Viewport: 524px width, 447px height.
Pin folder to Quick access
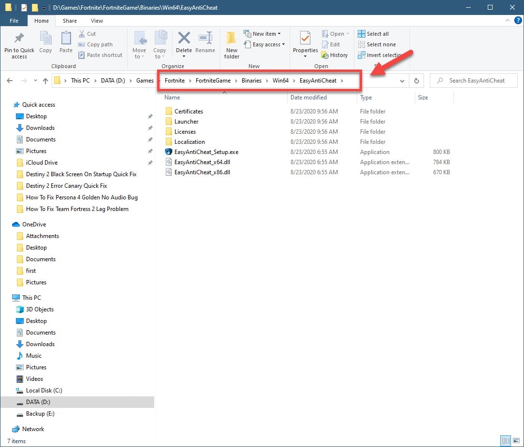(x=19, y=45)
